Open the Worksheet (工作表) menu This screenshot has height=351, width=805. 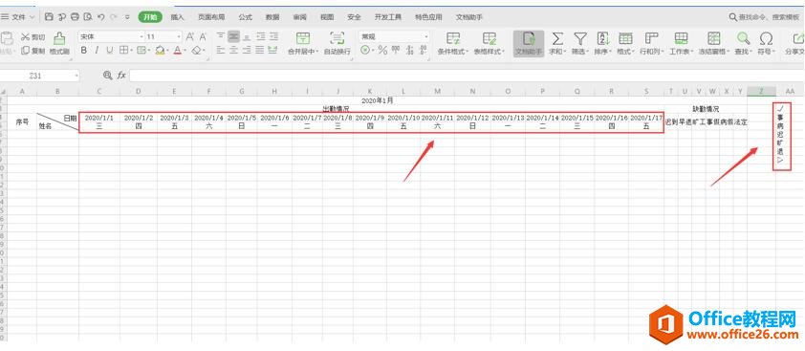click(x=682, y=44)
